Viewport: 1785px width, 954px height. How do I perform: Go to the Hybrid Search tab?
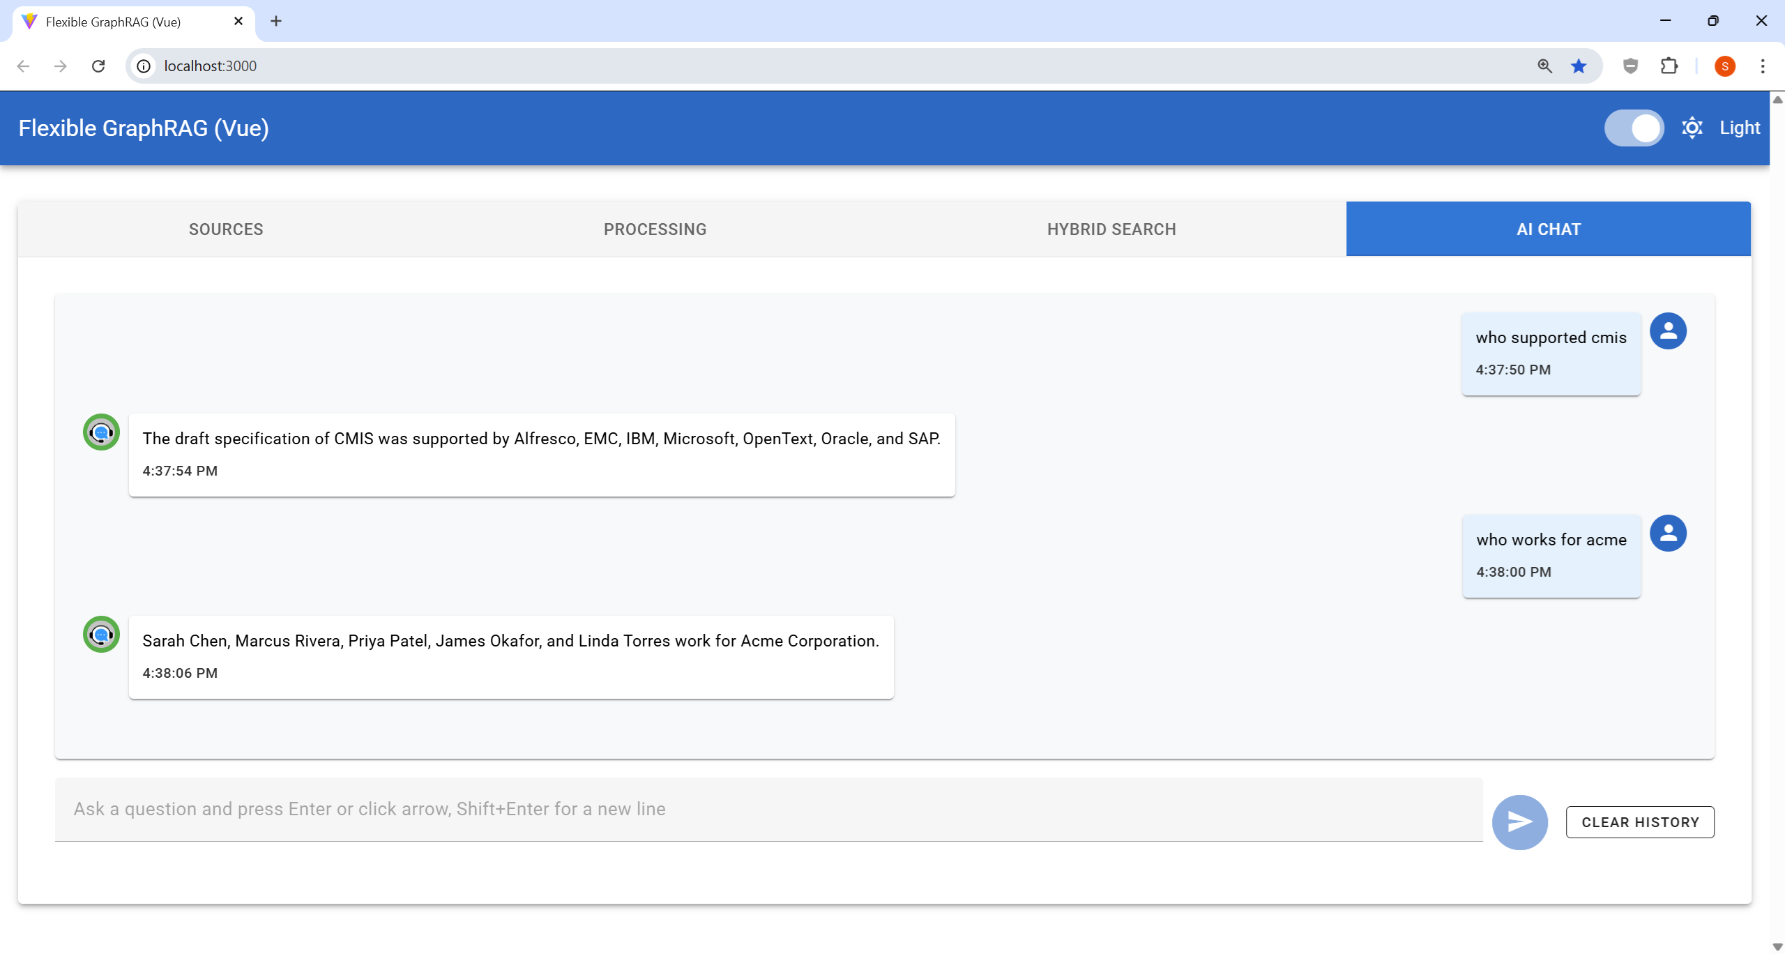(1111, 229)
